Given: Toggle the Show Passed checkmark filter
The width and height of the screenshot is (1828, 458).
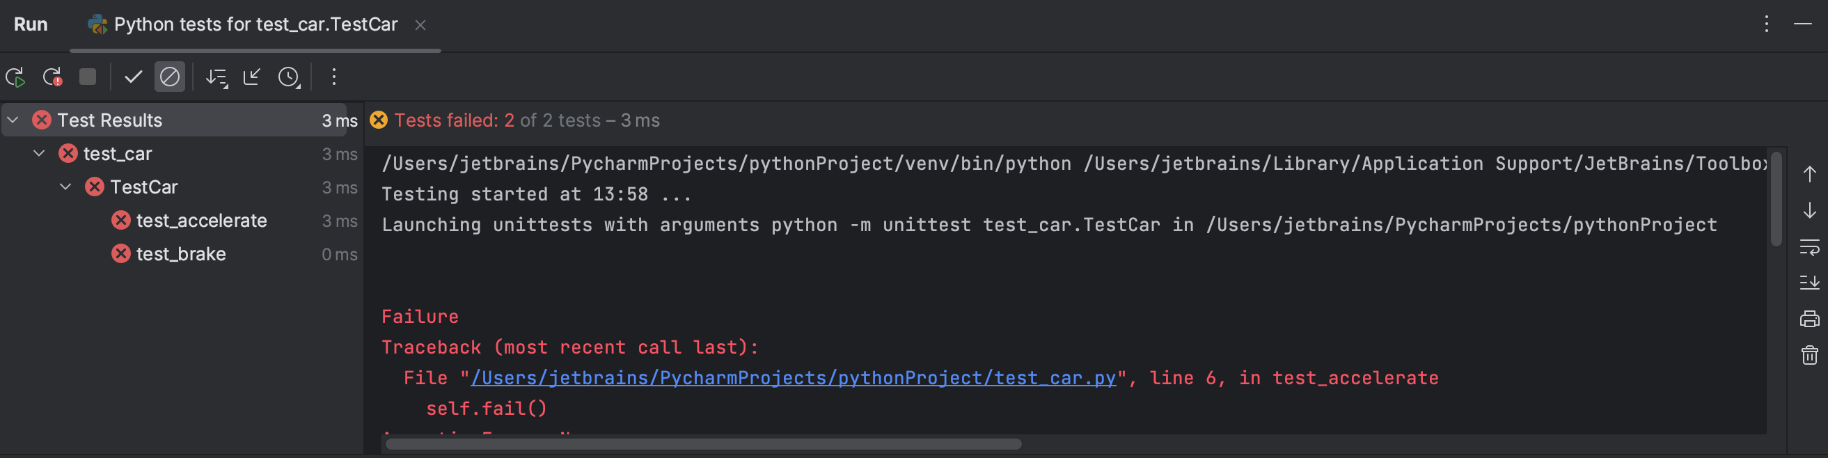Looking at the screenshot, I should click(x=133, y=77).
